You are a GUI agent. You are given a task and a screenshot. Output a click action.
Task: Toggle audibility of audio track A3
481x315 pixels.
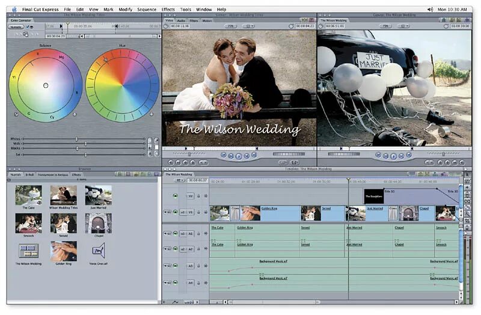click(176, 266)
